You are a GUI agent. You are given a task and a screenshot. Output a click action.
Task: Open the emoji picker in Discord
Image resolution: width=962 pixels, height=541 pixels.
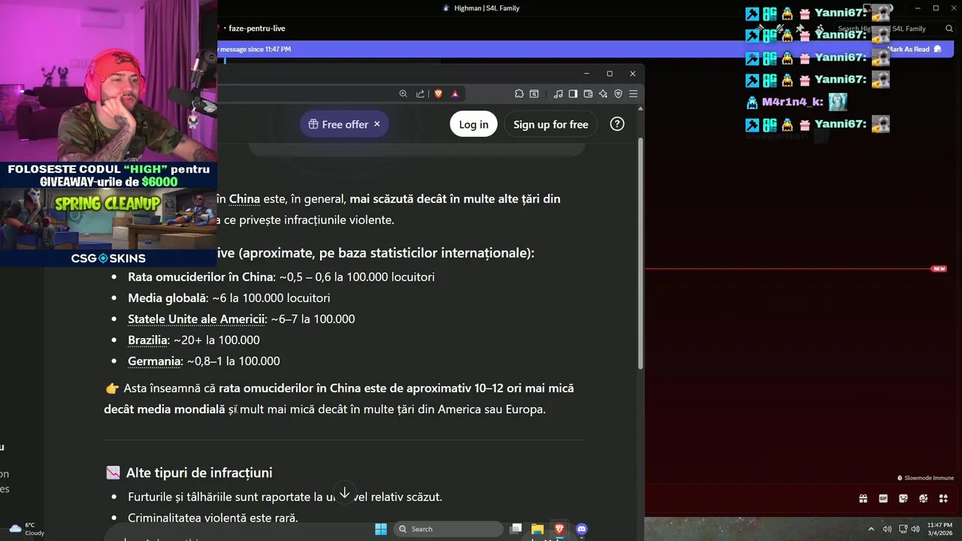[x=924, y=498]
